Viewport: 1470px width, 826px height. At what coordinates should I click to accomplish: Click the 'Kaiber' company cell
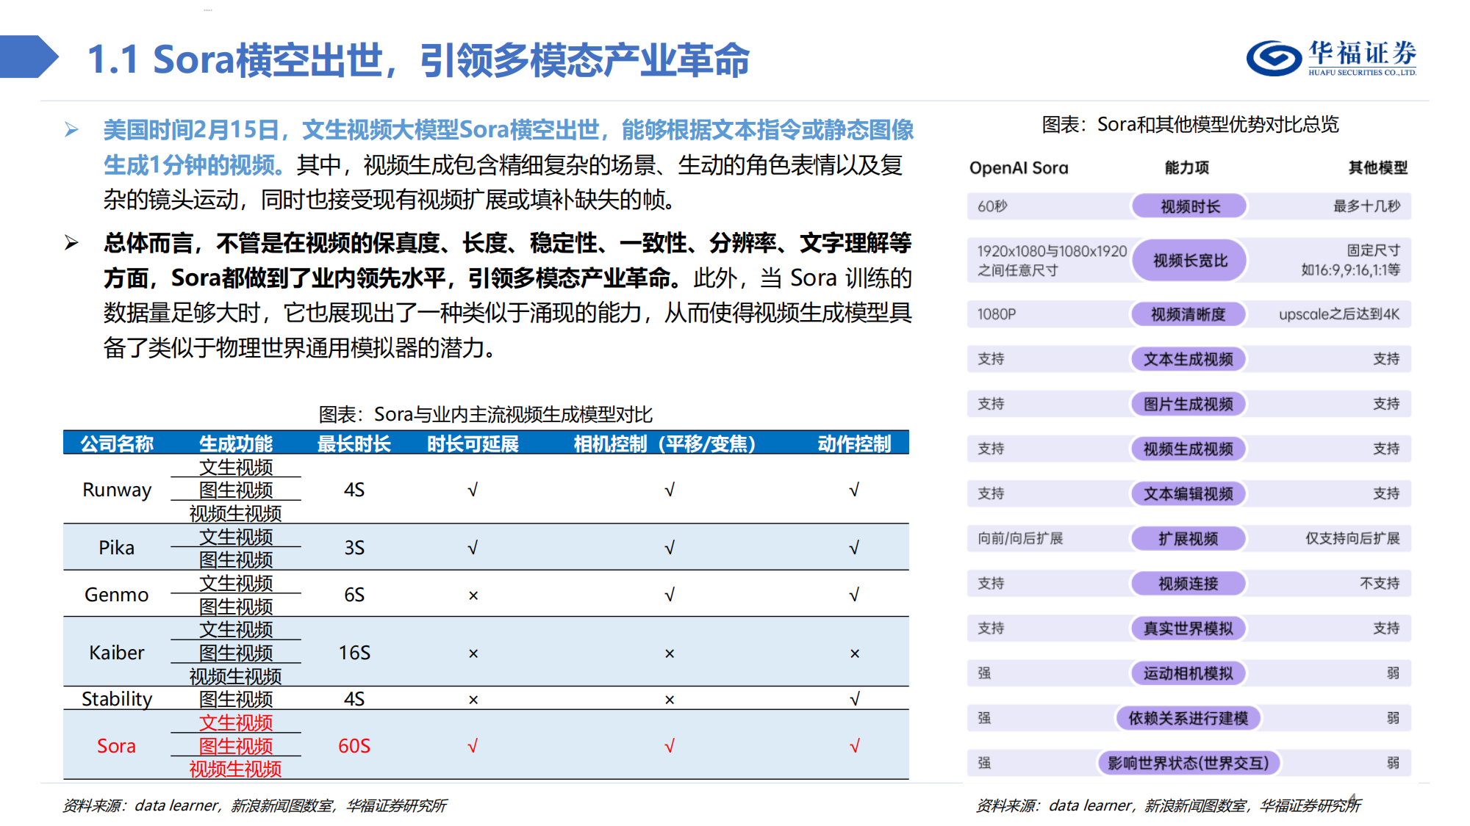117,653
